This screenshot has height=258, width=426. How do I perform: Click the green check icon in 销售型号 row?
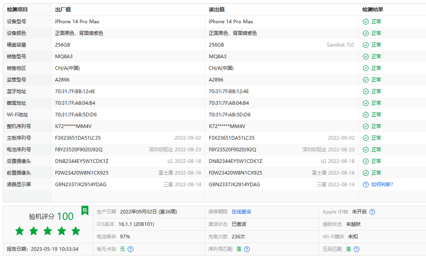coord(366,56)
